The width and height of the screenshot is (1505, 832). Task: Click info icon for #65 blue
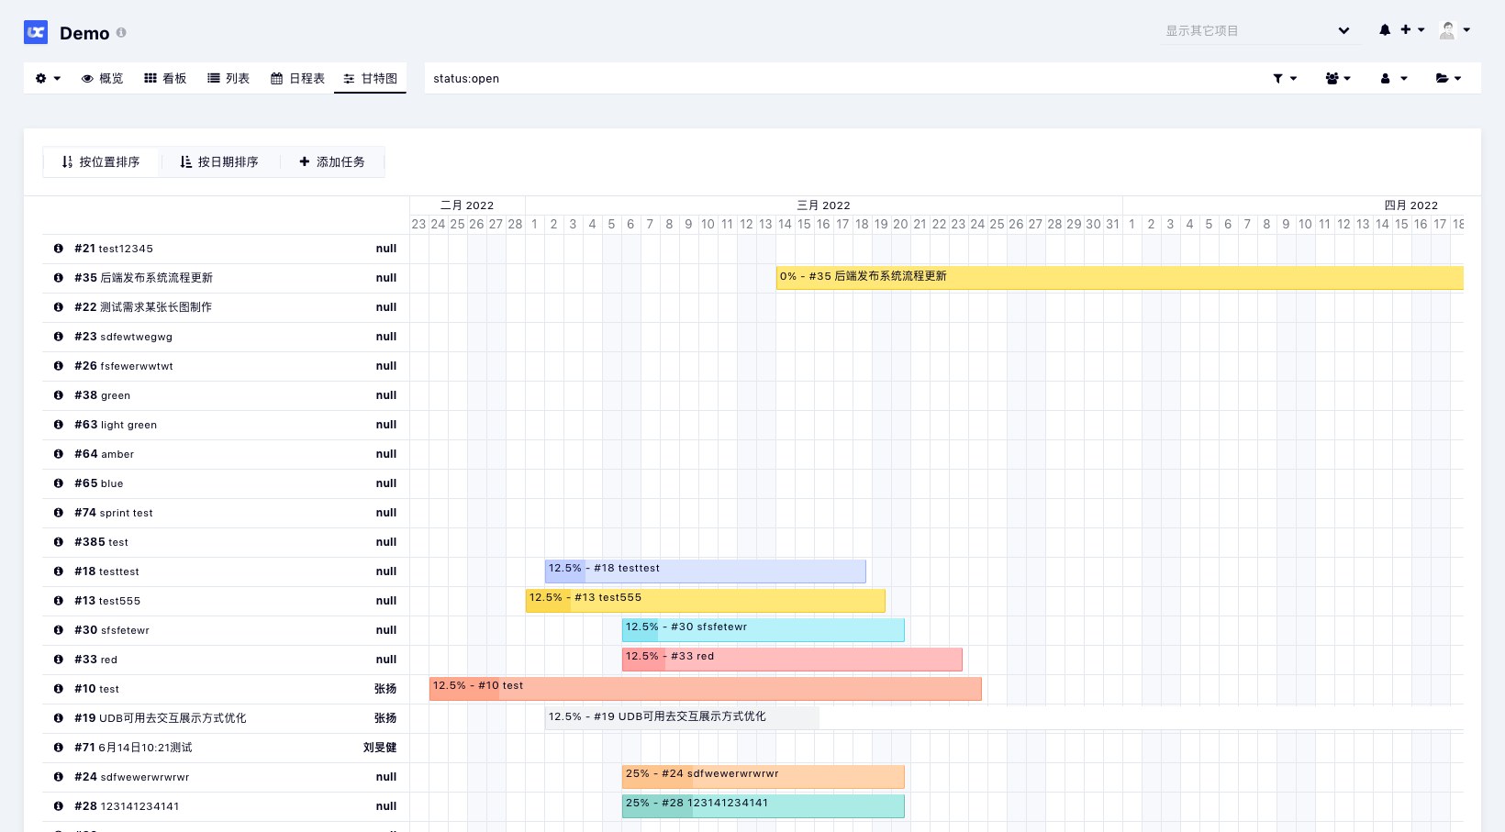tap(58, 483)
